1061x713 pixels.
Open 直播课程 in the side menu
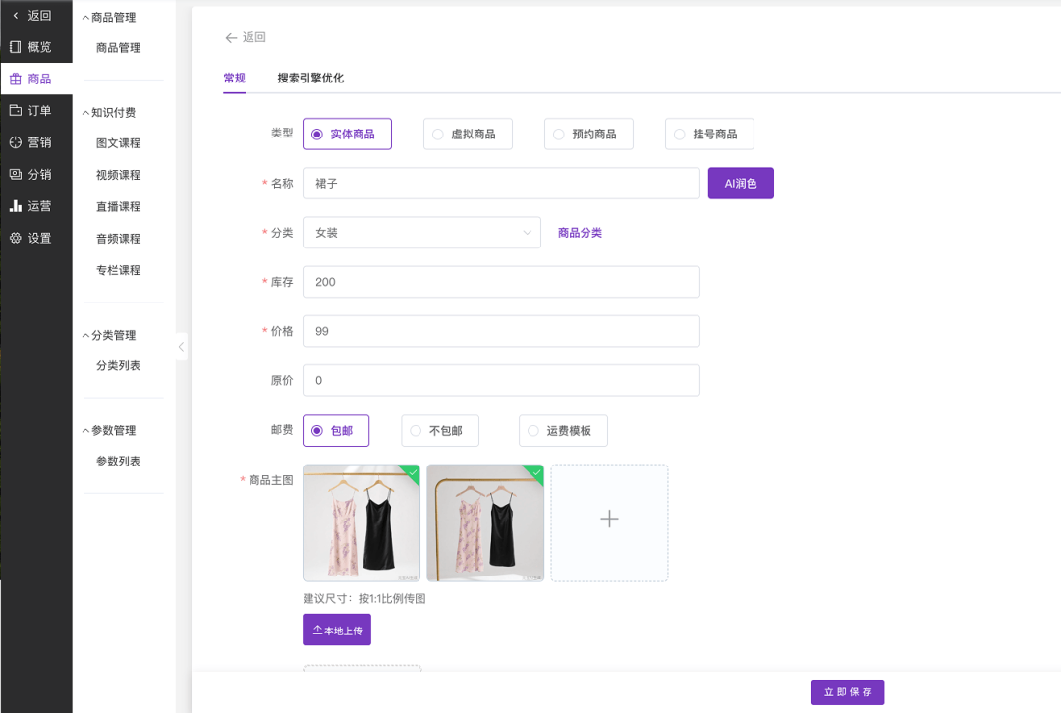point(118,207)
